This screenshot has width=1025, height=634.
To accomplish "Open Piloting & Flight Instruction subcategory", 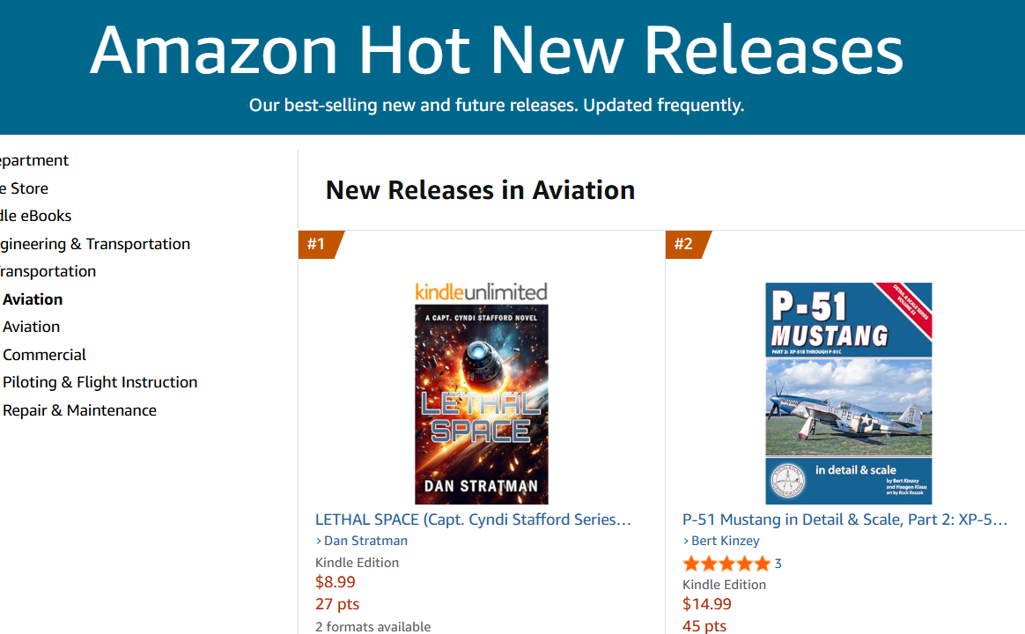I will coord(100,382).
